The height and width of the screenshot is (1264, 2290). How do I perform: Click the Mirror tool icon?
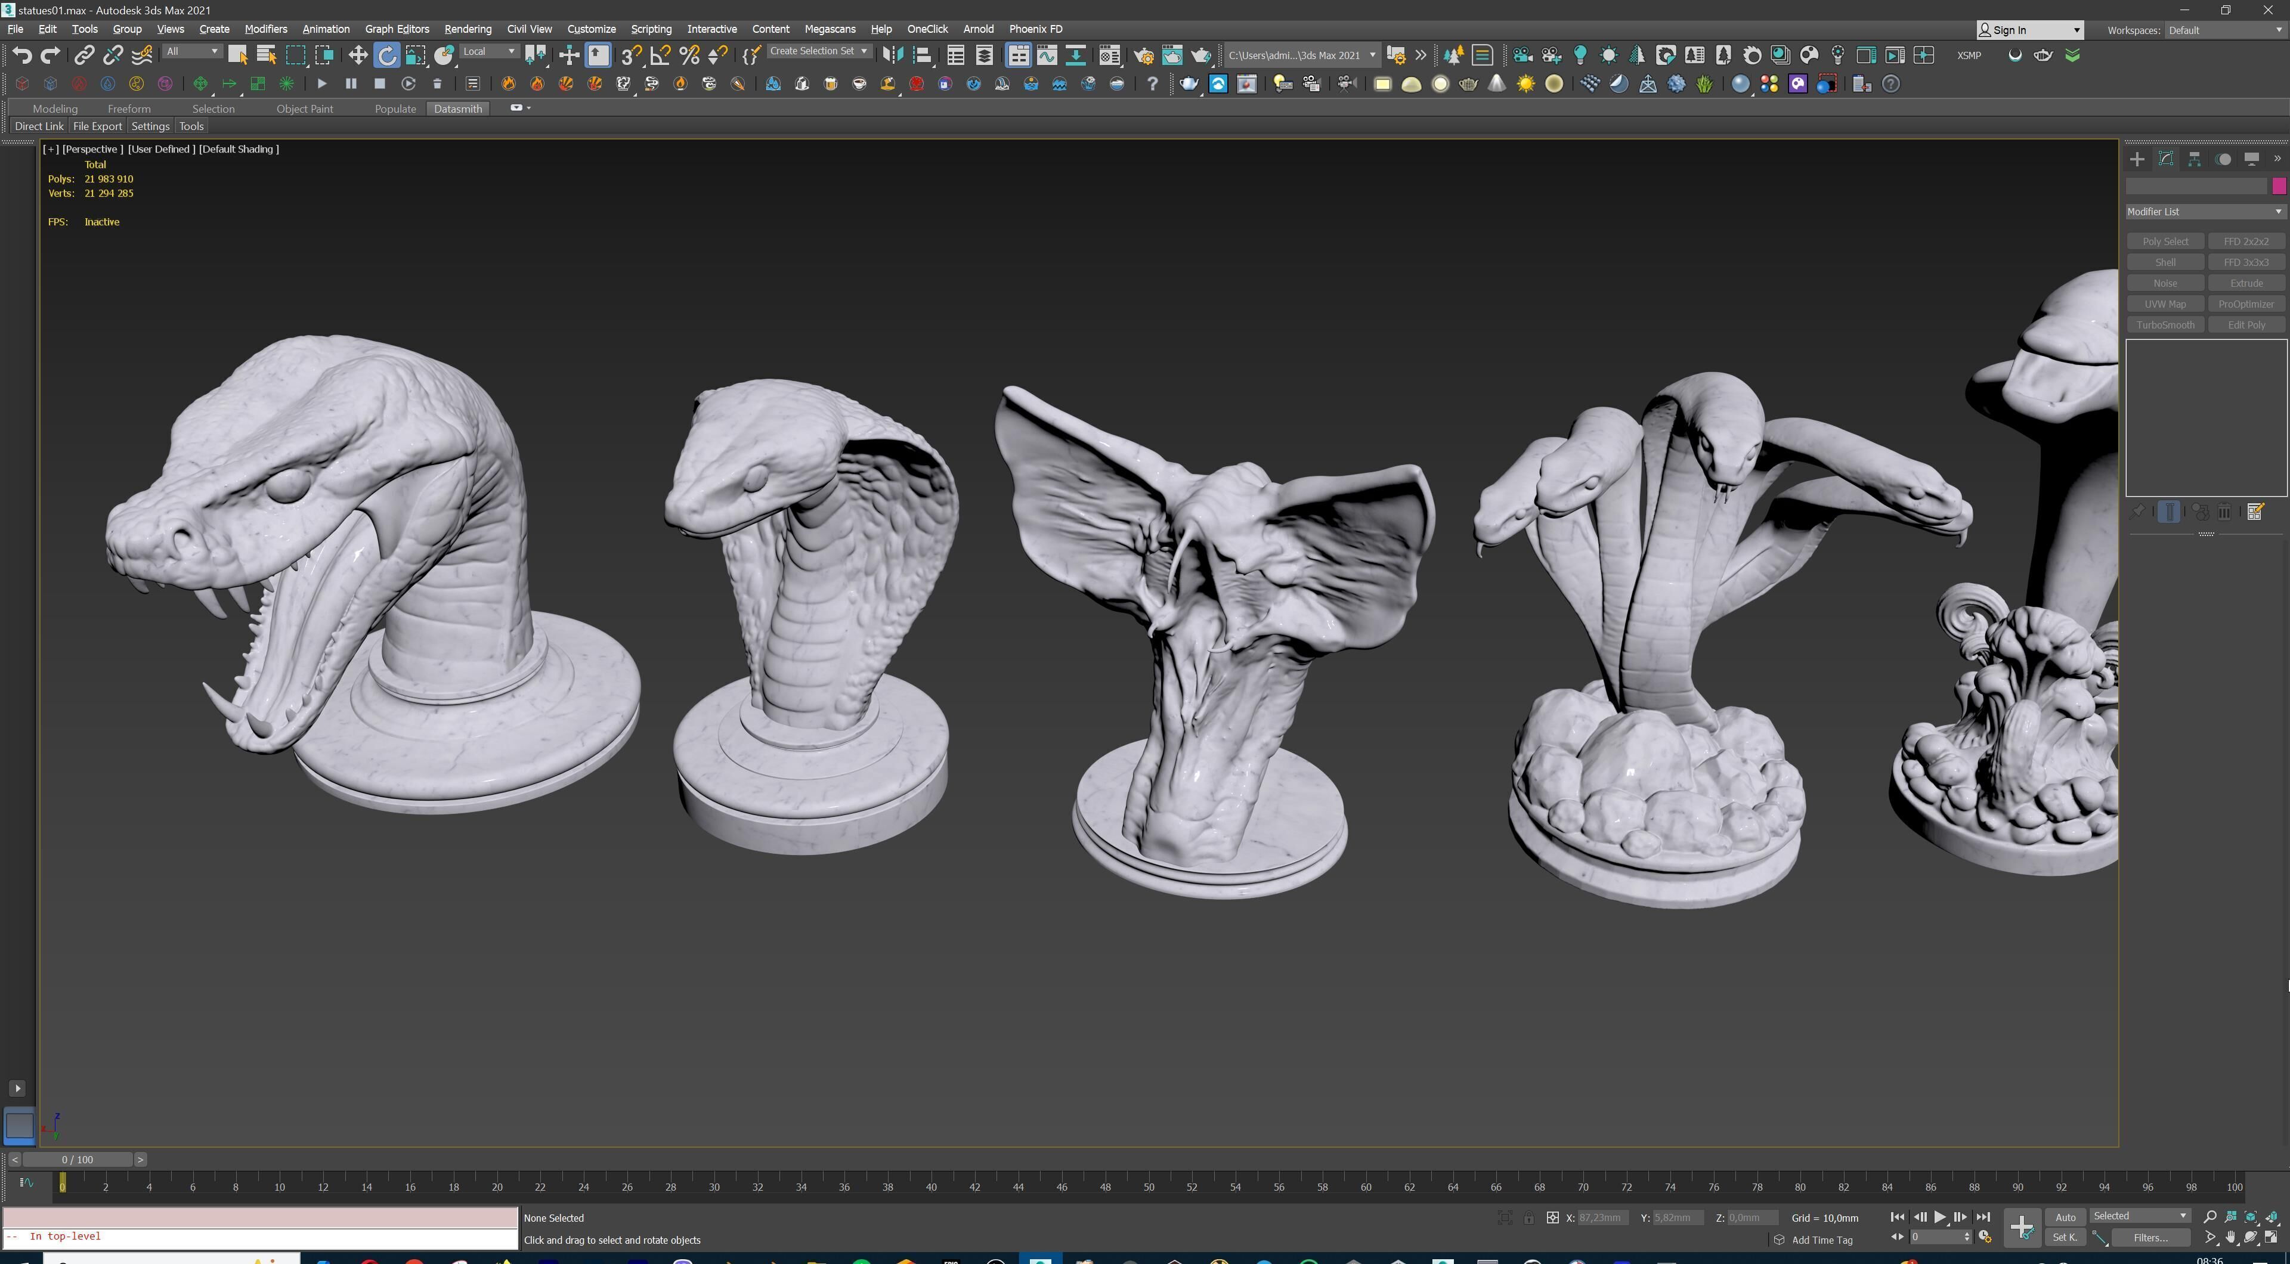(x=893, y=55)
